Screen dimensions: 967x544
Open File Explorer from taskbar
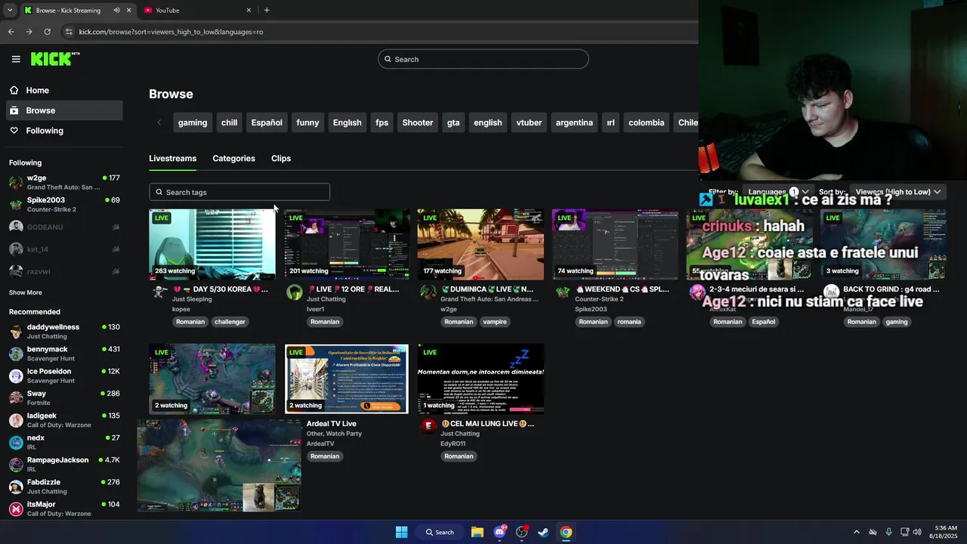tap(477, 532)
